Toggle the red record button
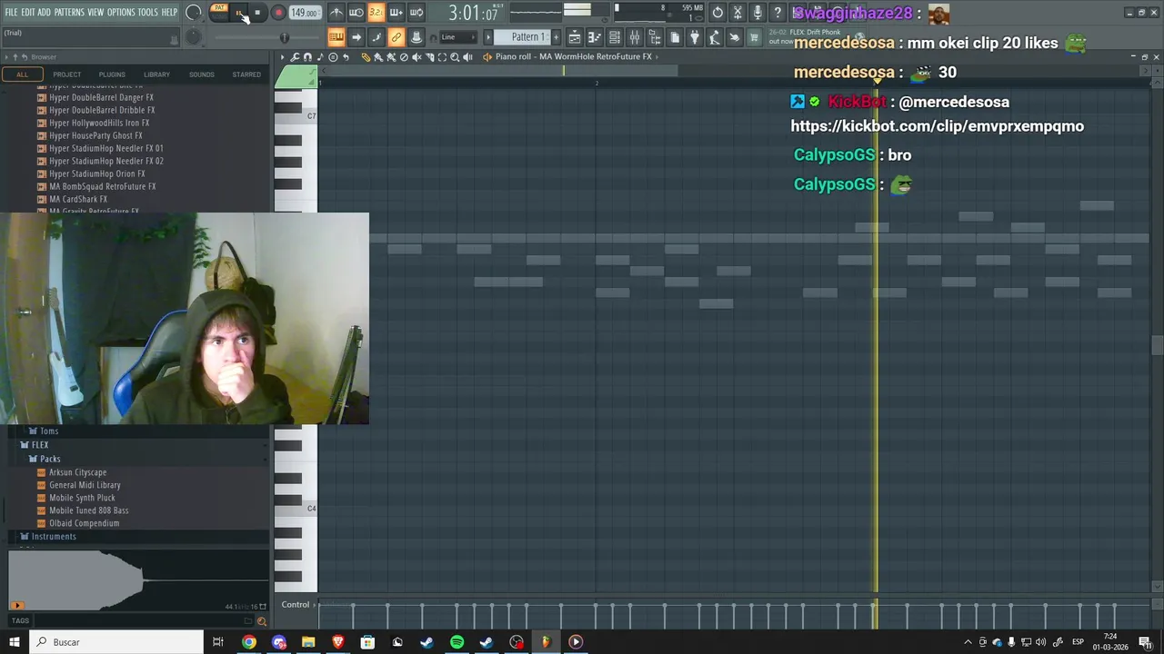The image size is (1164, 654). point(278,13)
